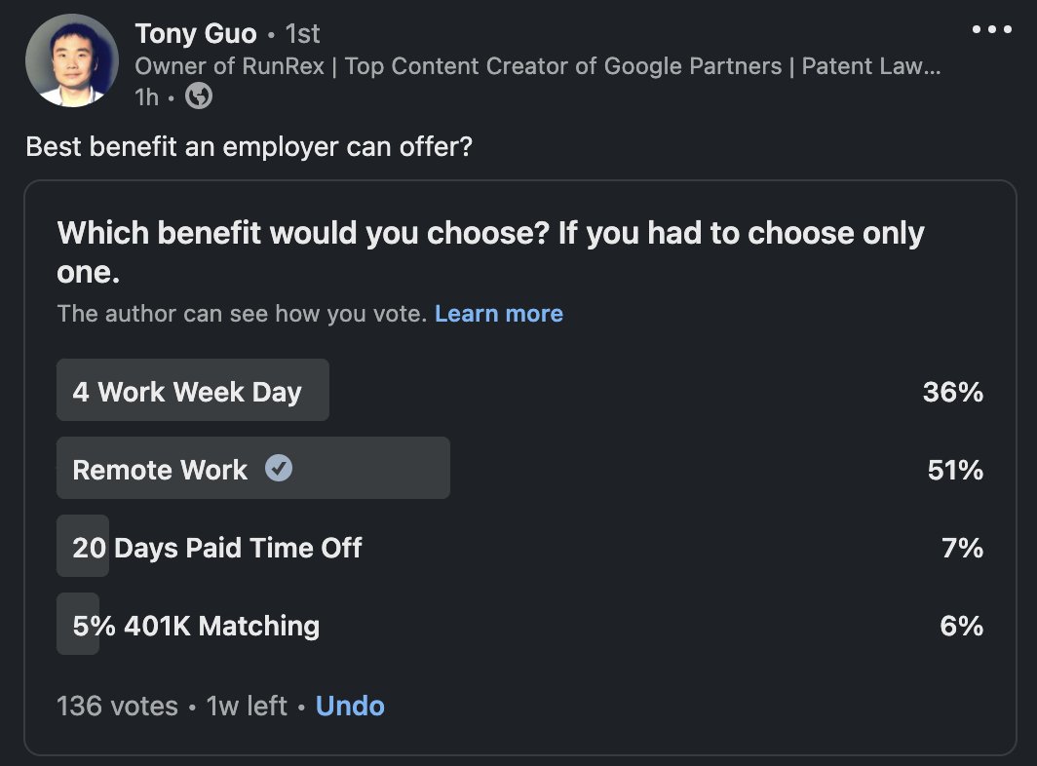
Task: Click the Tony Guo author name
Action: point(196,34)
